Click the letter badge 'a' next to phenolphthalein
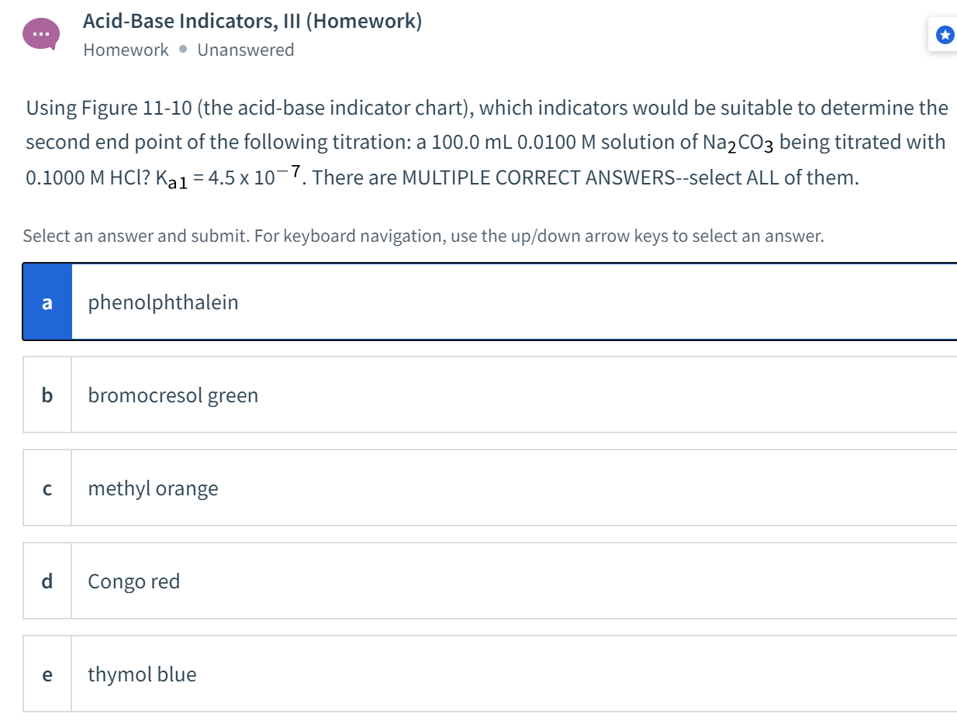 click(47, 302)
